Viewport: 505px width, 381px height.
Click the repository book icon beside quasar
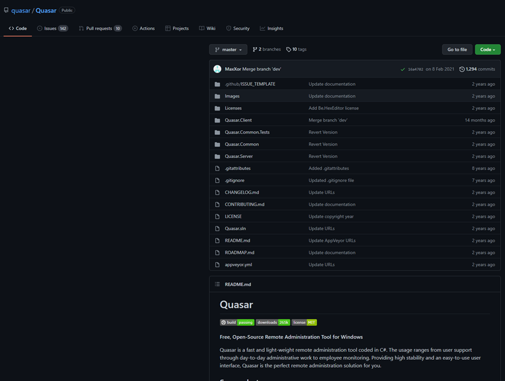click(6, 10)
